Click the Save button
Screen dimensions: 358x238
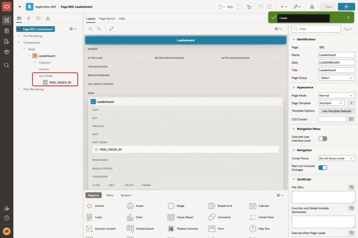[328, 7]
